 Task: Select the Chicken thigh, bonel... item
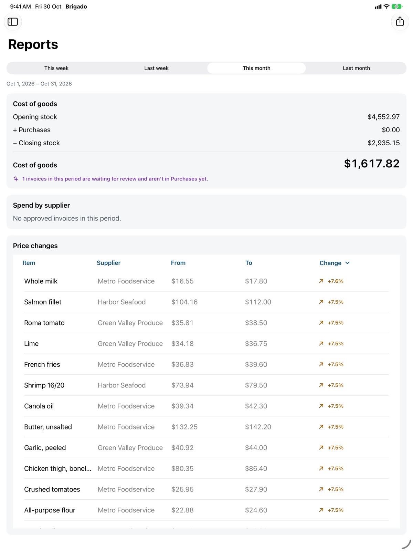click(58, 469)
